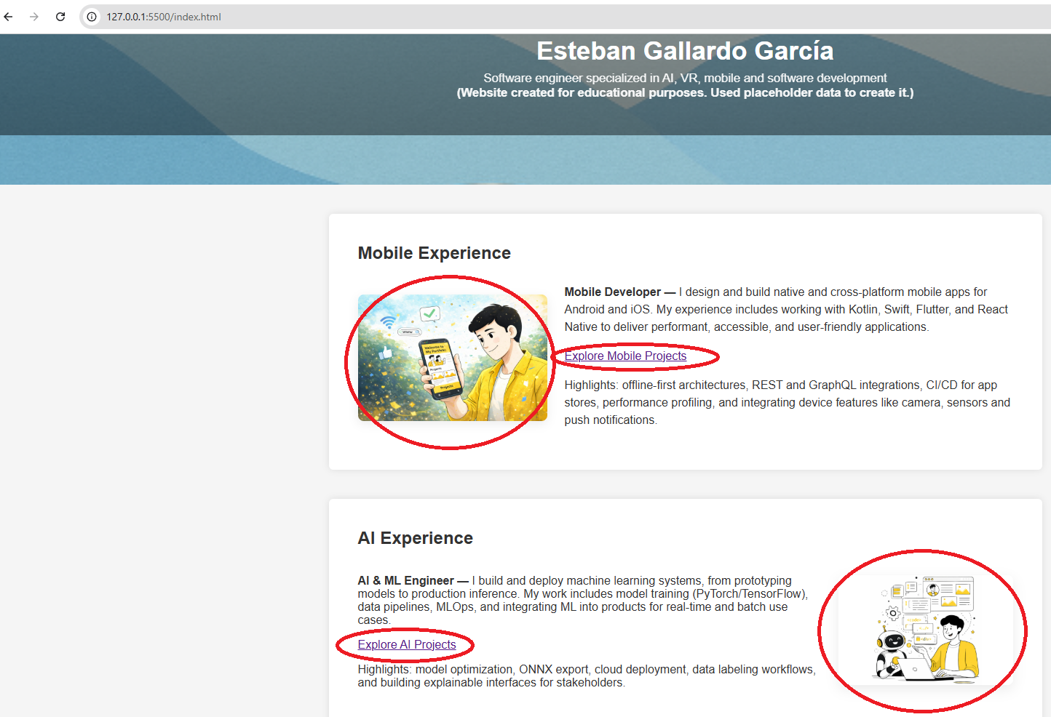Click the browser Back arrow
Image resolution: width=1051 pixels, height=717 pixels.
click(x=9, y=17)
